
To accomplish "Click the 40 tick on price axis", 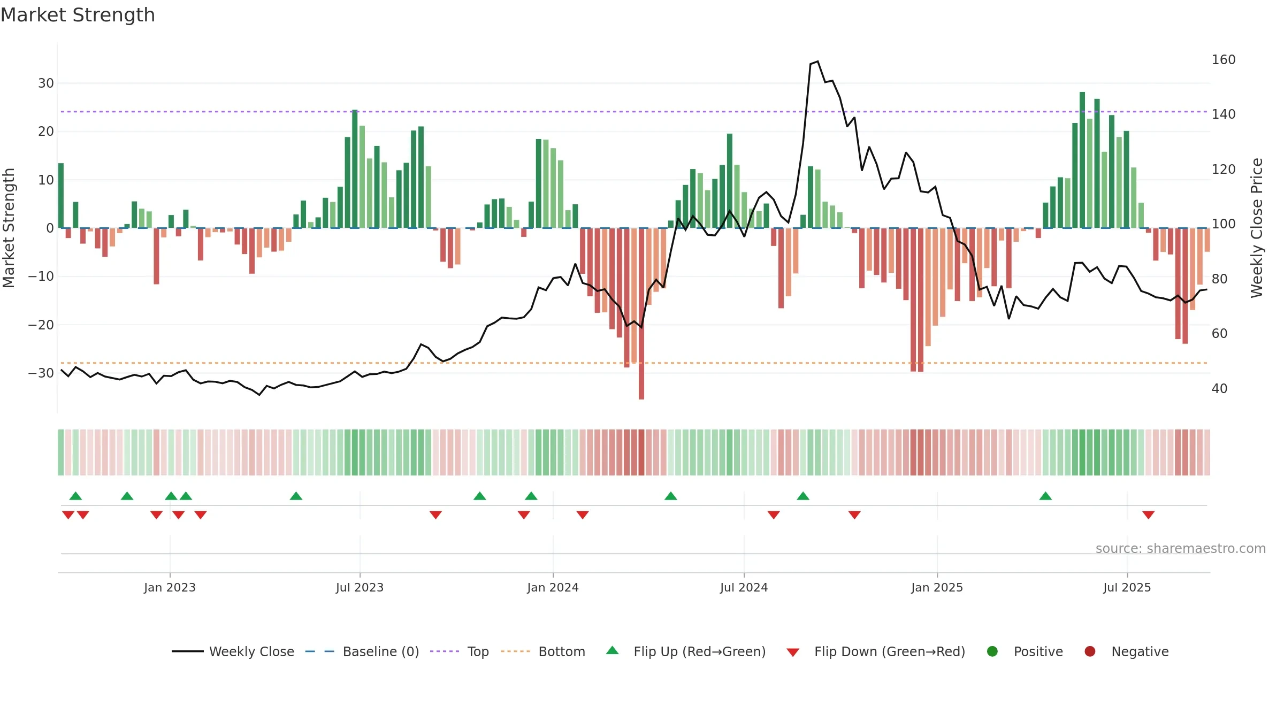I will coord(1219,388).
